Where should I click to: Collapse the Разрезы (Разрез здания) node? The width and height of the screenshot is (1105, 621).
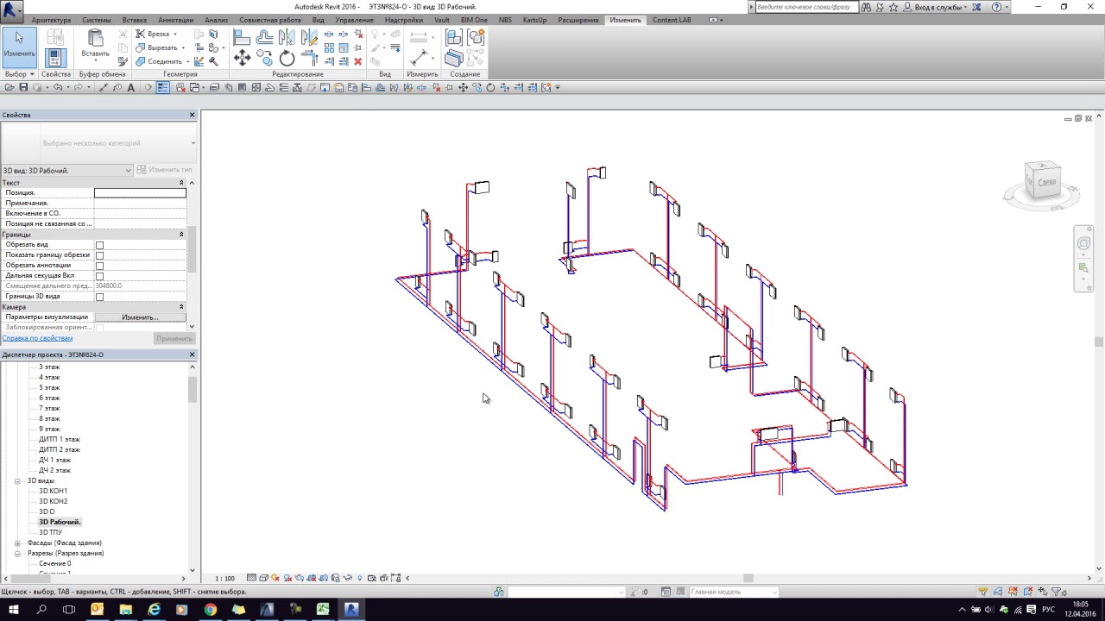tap(17, 553)
